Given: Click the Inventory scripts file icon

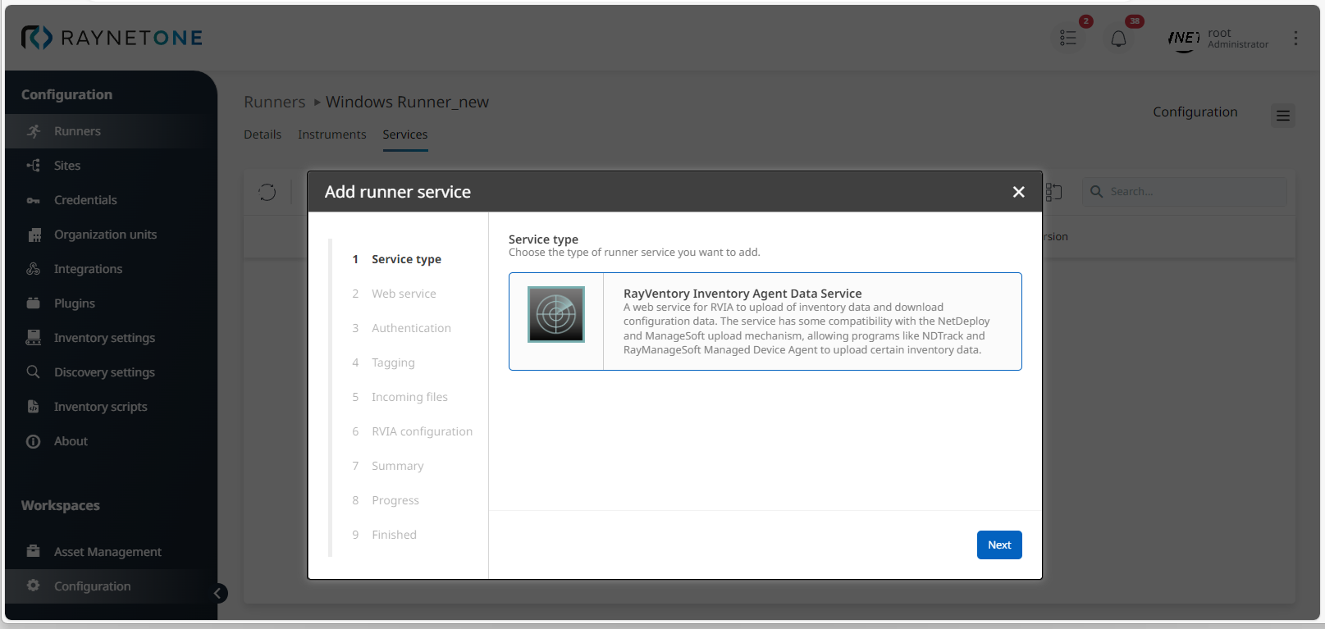Looking at the screenshot, I should (34, 407).
